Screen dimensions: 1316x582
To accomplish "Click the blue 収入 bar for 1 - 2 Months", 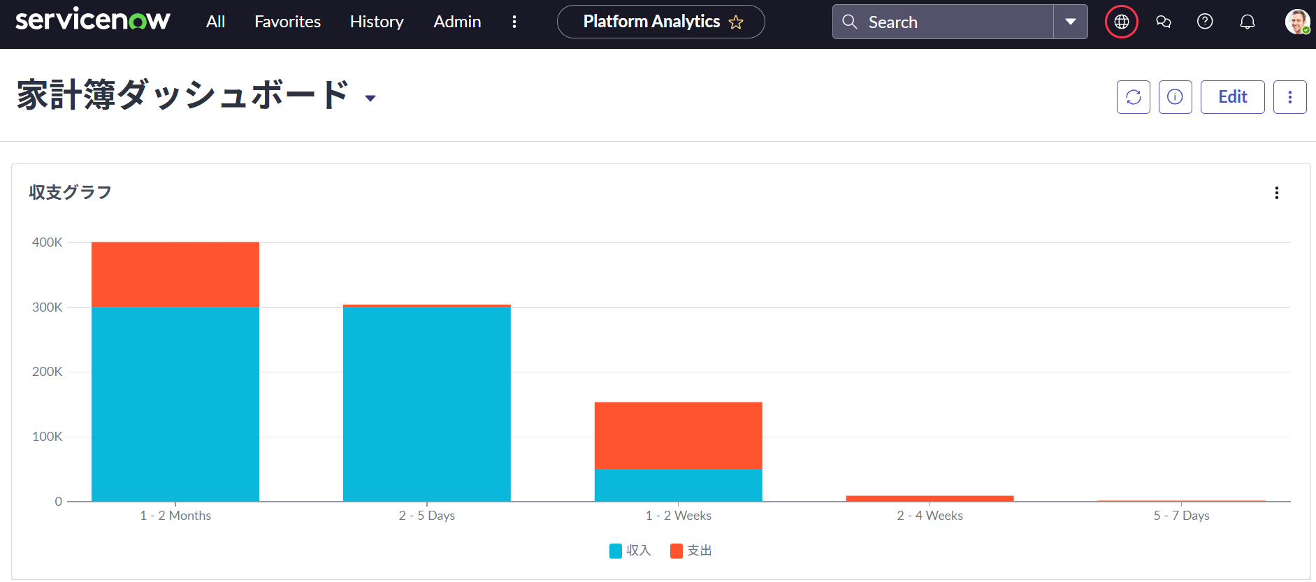I will pyautogui.click(x=175, y=404).
